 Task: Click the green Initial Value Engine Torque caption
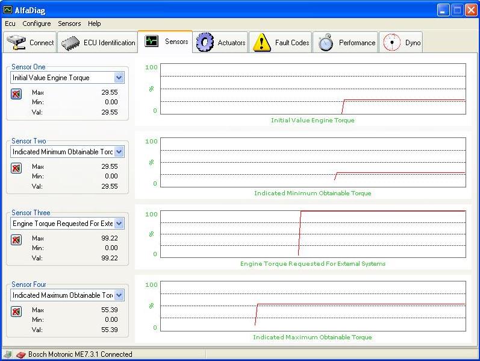tap(313, 120)
